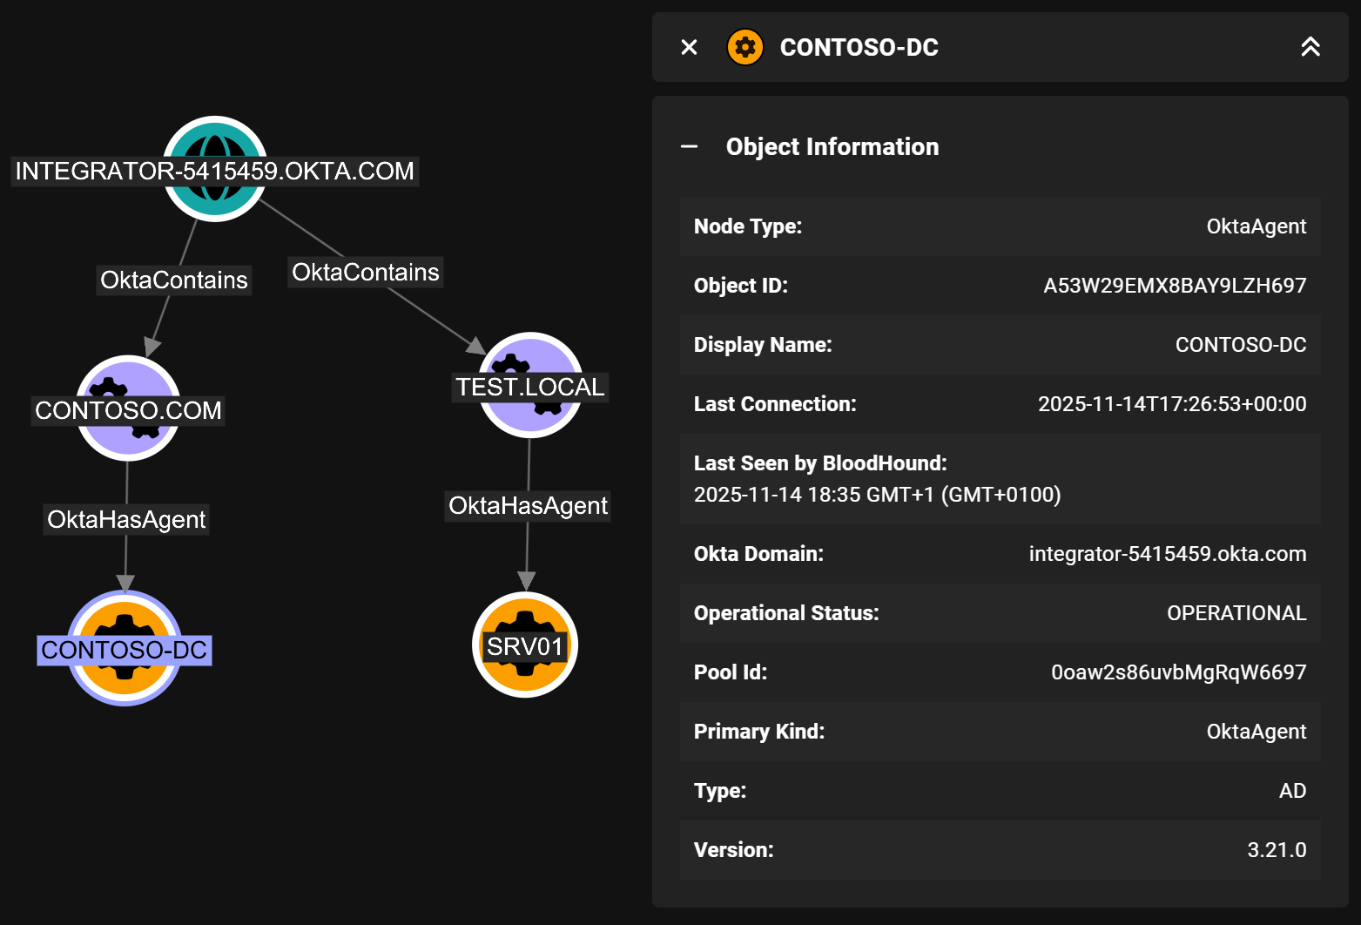Image resolution: width=1361 pixels, height=925 pixels.
Task: Click the Display Name value CONTOSO-DC
Action: pos(1241,345)
